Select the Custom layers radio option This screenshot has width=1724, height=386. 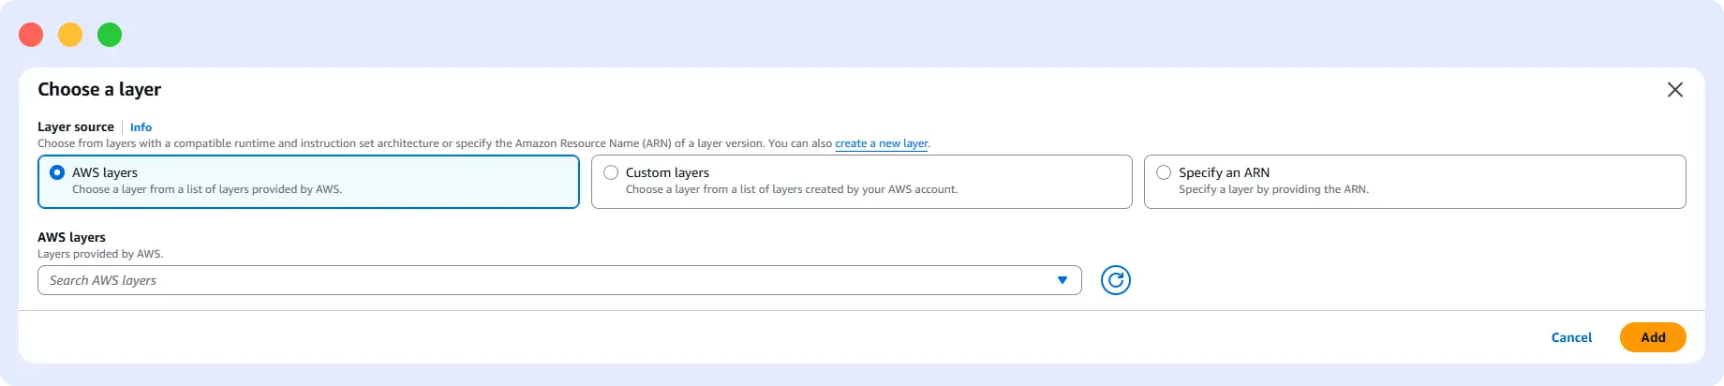[x=611, y=172]
